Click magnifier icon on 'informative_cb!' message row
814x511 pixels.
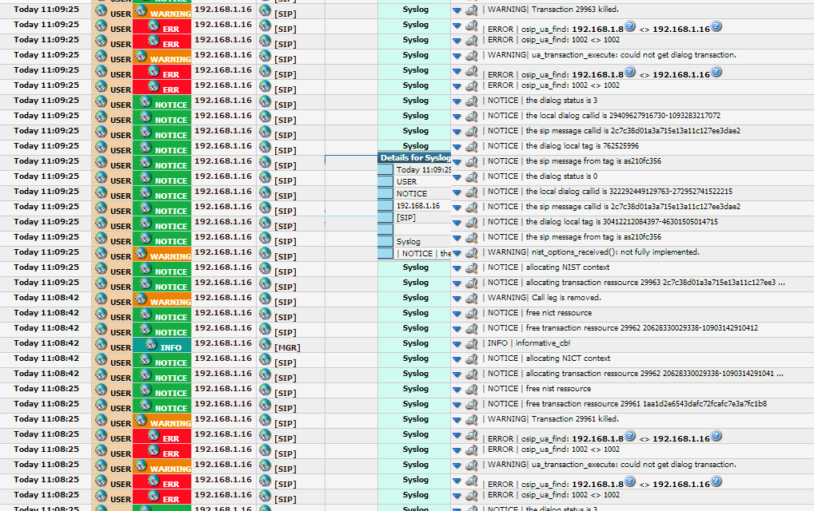coord(471,344)
